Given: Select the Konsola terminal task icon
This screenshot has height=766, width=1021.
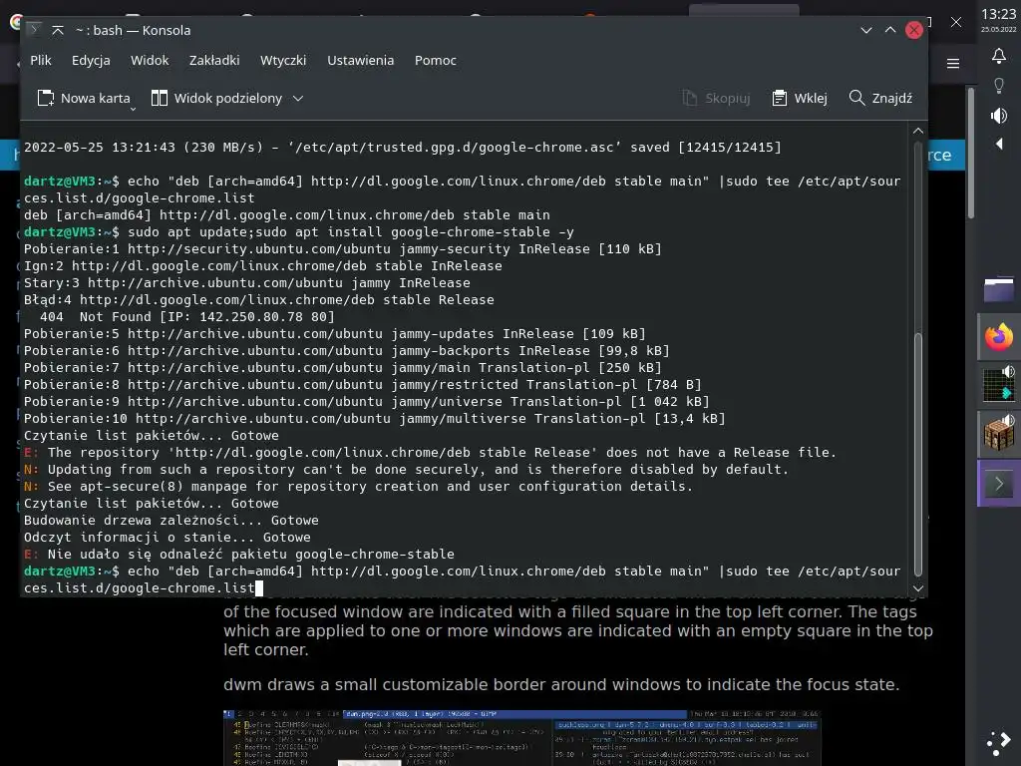Looking at the screenshot, I should pyautogui.click(x=999, y=484).
